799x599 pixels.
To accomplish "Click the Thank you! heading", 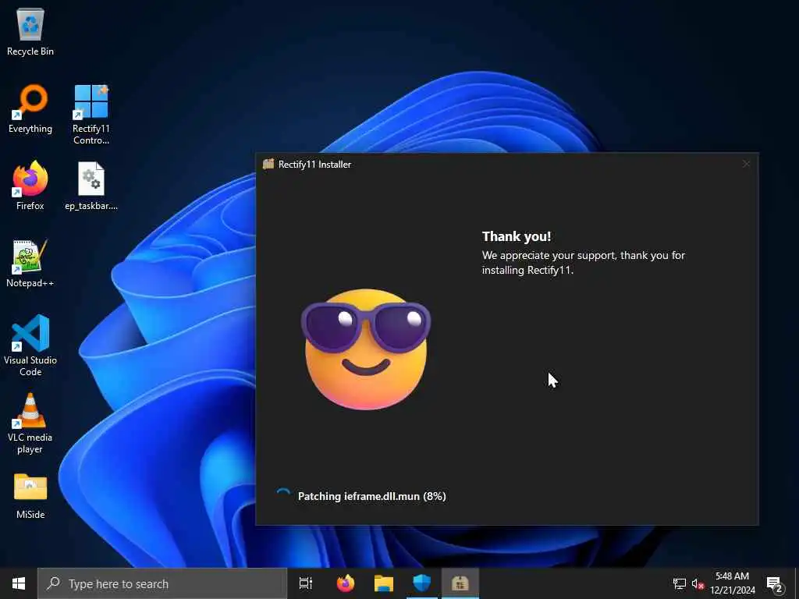I will coord(517,236).
